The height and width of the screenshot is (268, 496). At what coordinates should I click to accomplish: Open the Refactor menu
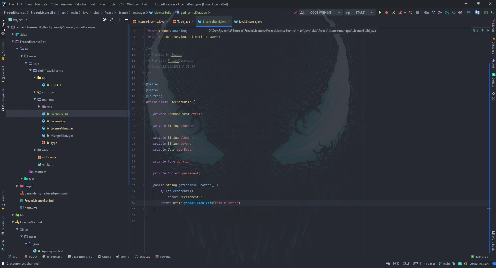click(x=80, y=4)
